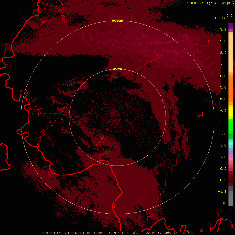235x235 pixels.
Task: Click the 0.2 scale value
Action: 223,169
